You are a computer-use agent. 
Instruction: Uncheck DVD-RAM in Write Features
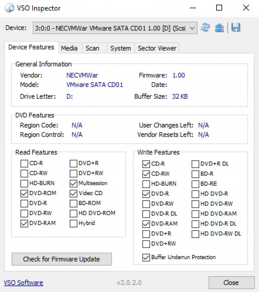[146, 224]
